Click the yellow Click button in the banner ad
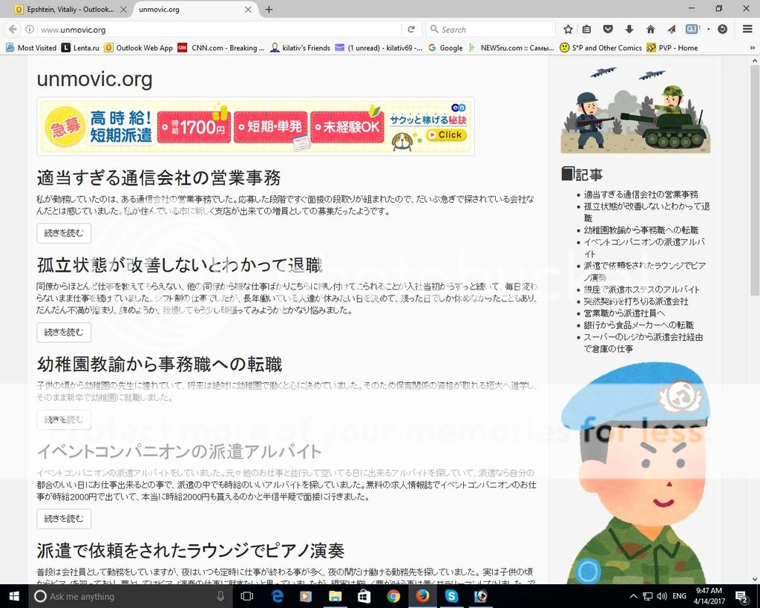The image size is (760, 608). click(446, 135)
